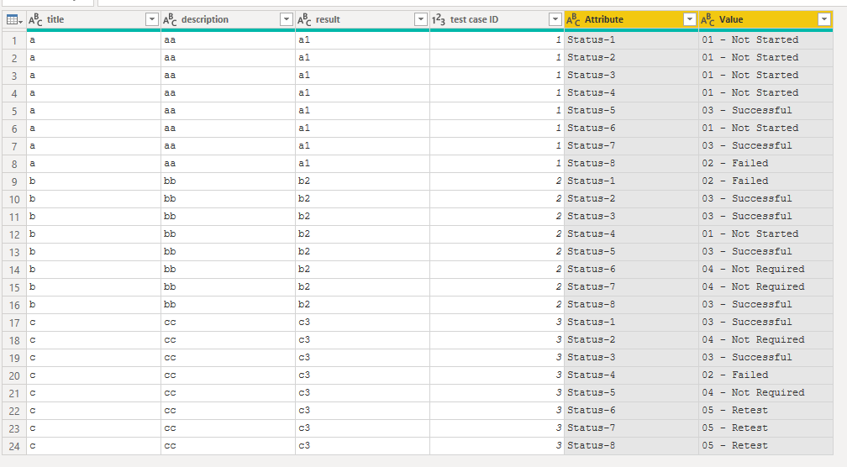Click '02 - Failed' in row 8
The image size is (847, 467).
pos(734,163)
